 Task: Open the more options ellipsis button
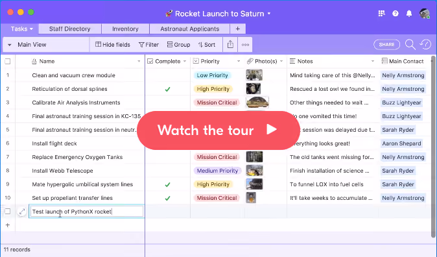pos(245,45)
